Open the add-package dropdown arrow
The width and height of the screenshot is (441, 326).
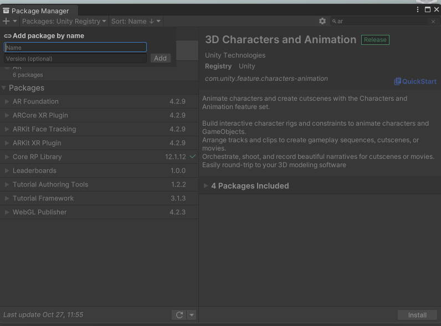[x=15, y=22]
